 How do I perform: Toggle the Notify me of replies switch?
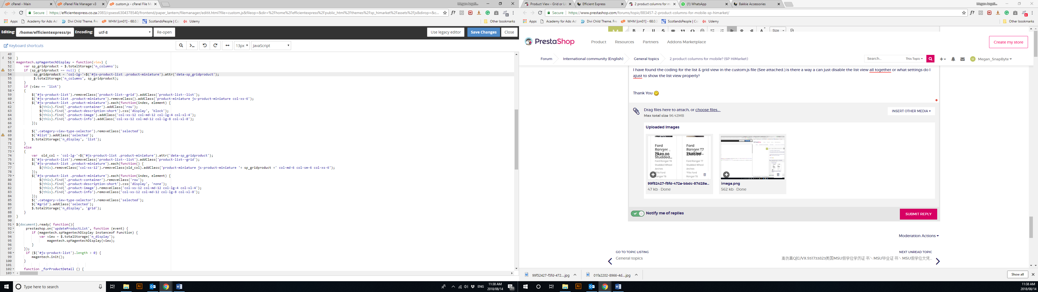pyautogui.click(x=637, y=213)
